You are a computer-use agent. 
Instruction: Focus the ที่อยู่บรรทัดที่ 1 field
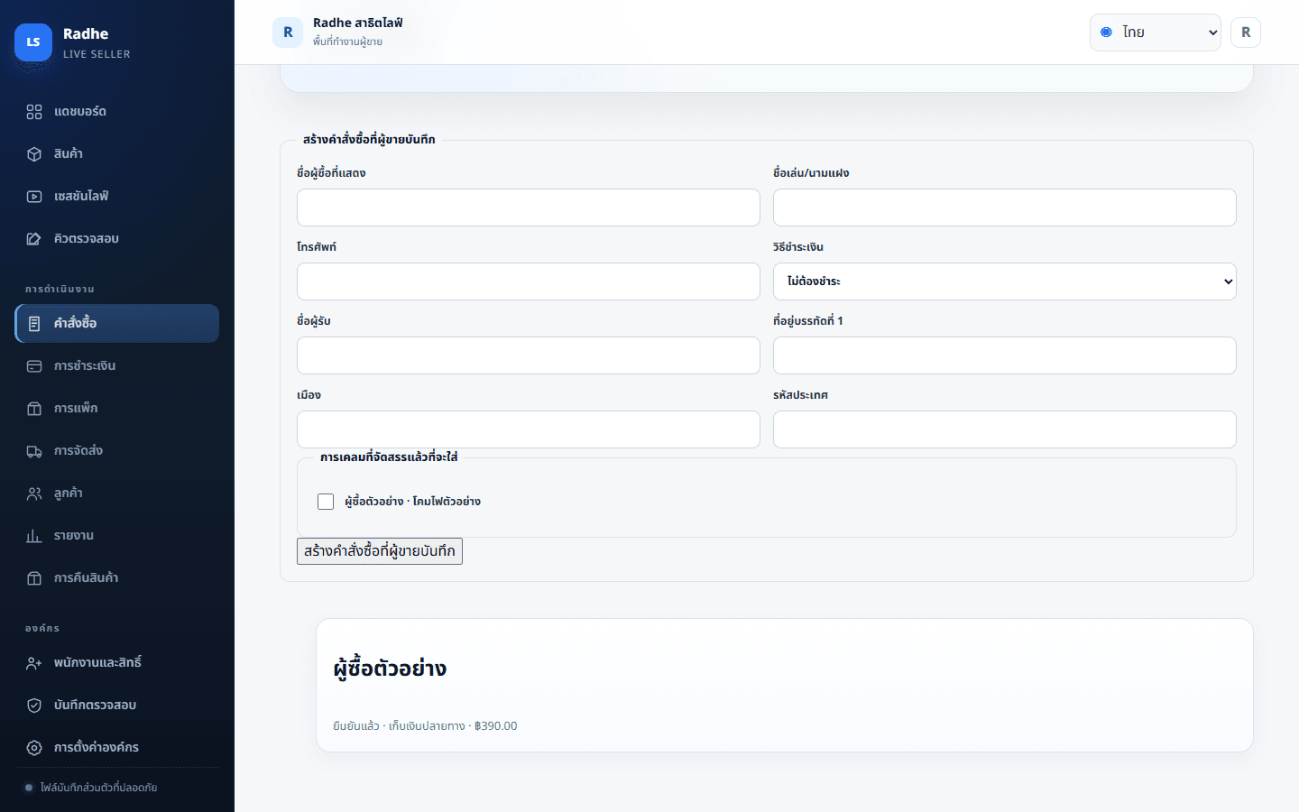pos(1004,355)
